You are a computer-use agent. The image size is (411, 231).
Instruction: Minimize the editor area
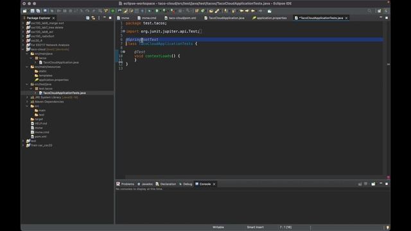pyautogui.click(x=381, y=17)
